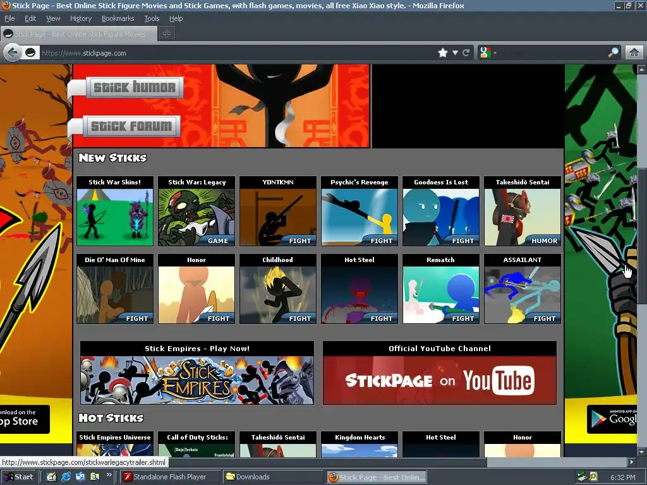The width and height of the screenshot is (647, 485).
Task: Click the vertical scrollbar down arrow
Action: (x=642, y=452)
